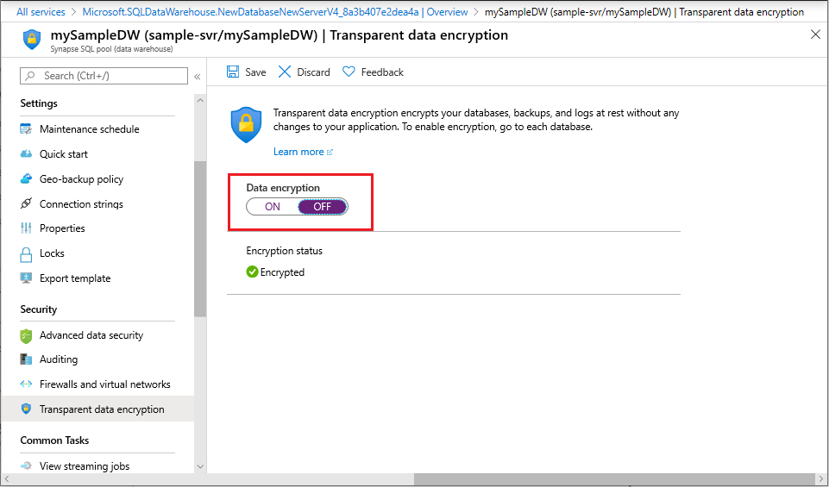Click the Save disk icon
This screenshot has height=487, width=829.
pyautogui.click(x=233, y=72)
